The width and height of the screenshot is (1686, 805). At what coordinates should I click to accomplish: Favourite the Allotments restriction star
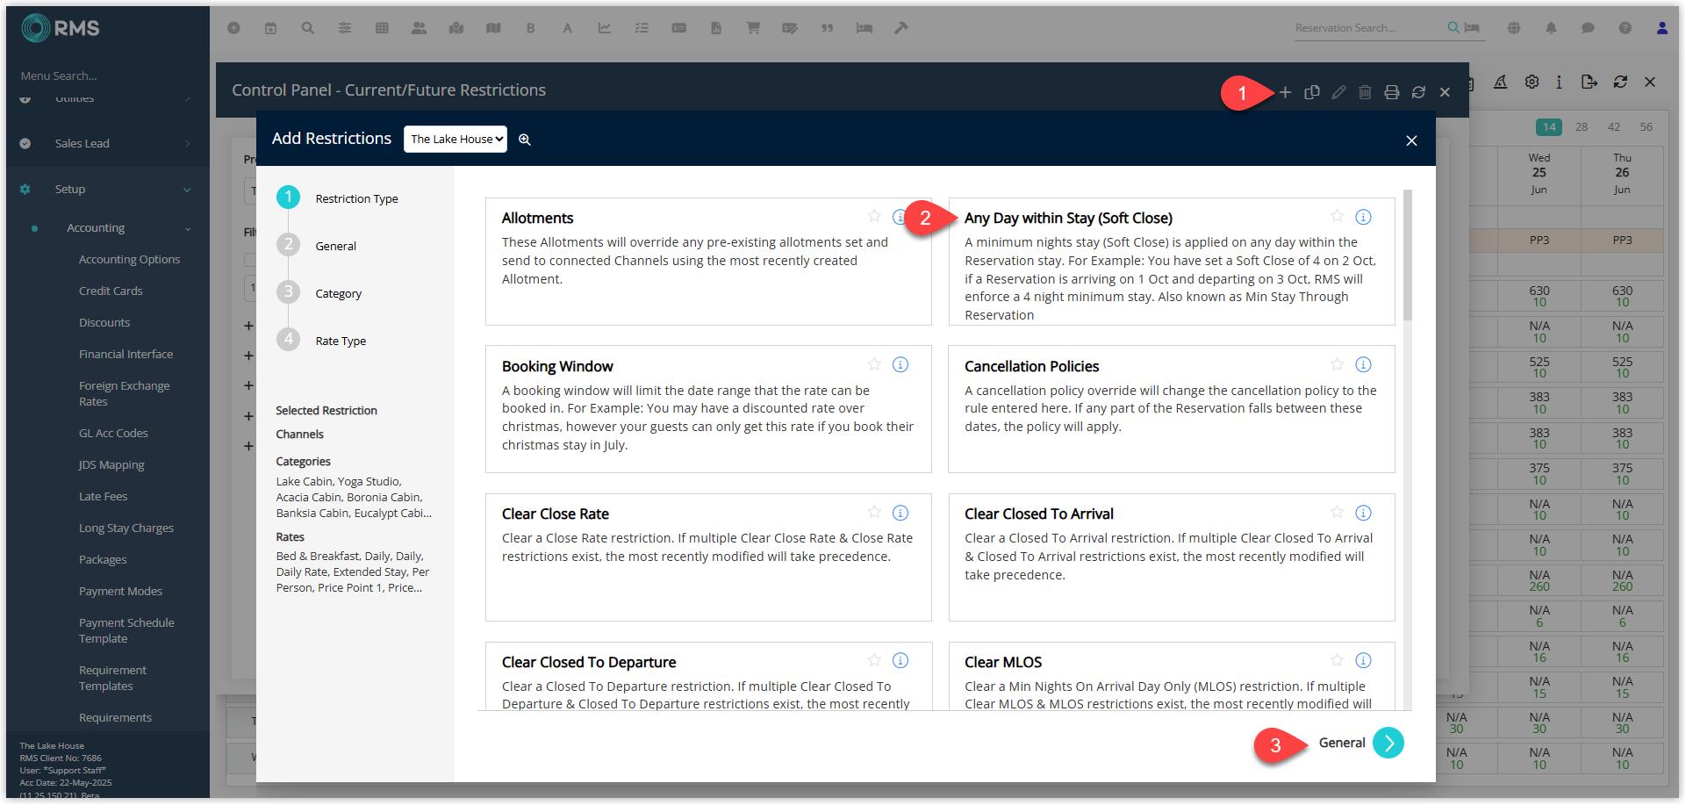point(874,216)
